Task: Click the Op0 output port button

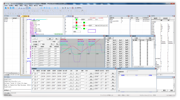Action: click(x=108, y=40)
